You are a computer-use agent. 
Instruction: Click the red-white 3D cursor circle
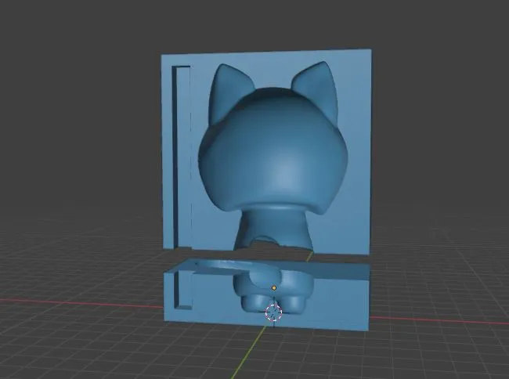pos(273,312)
